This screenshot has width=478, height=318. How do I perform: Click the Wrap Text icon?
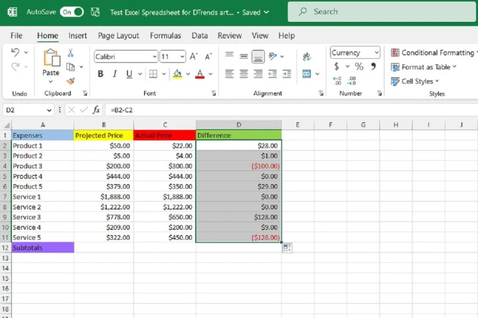coord(307,57)
